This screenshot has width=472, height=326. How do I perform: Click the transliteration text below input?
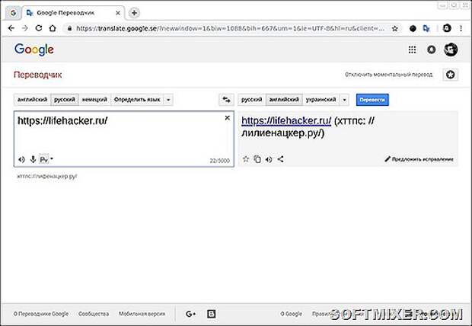click(x=47, y=176)
